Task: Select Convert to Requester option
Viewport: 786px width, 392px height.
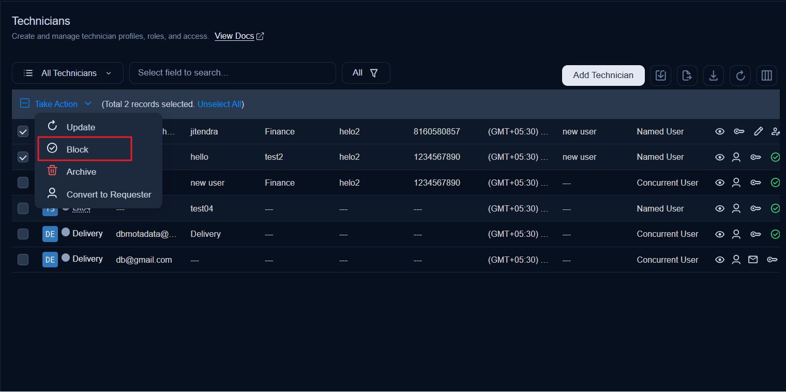Action: [x=98, y=194]
